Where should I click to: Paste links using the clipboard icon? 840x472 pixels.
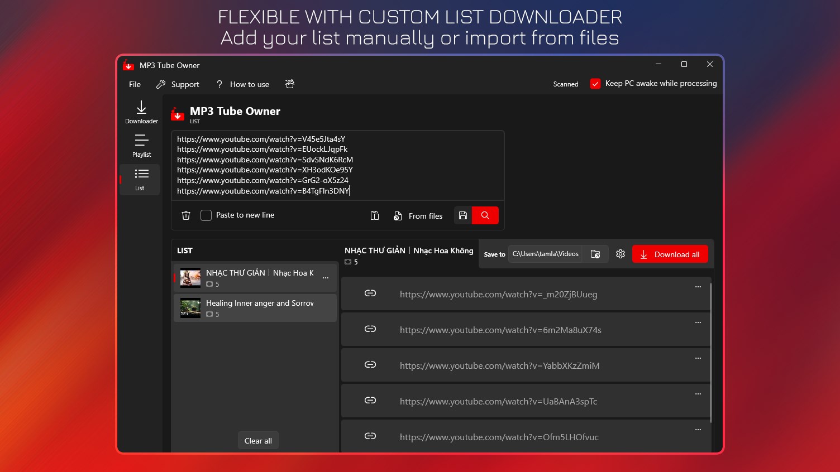click(375, 215)
